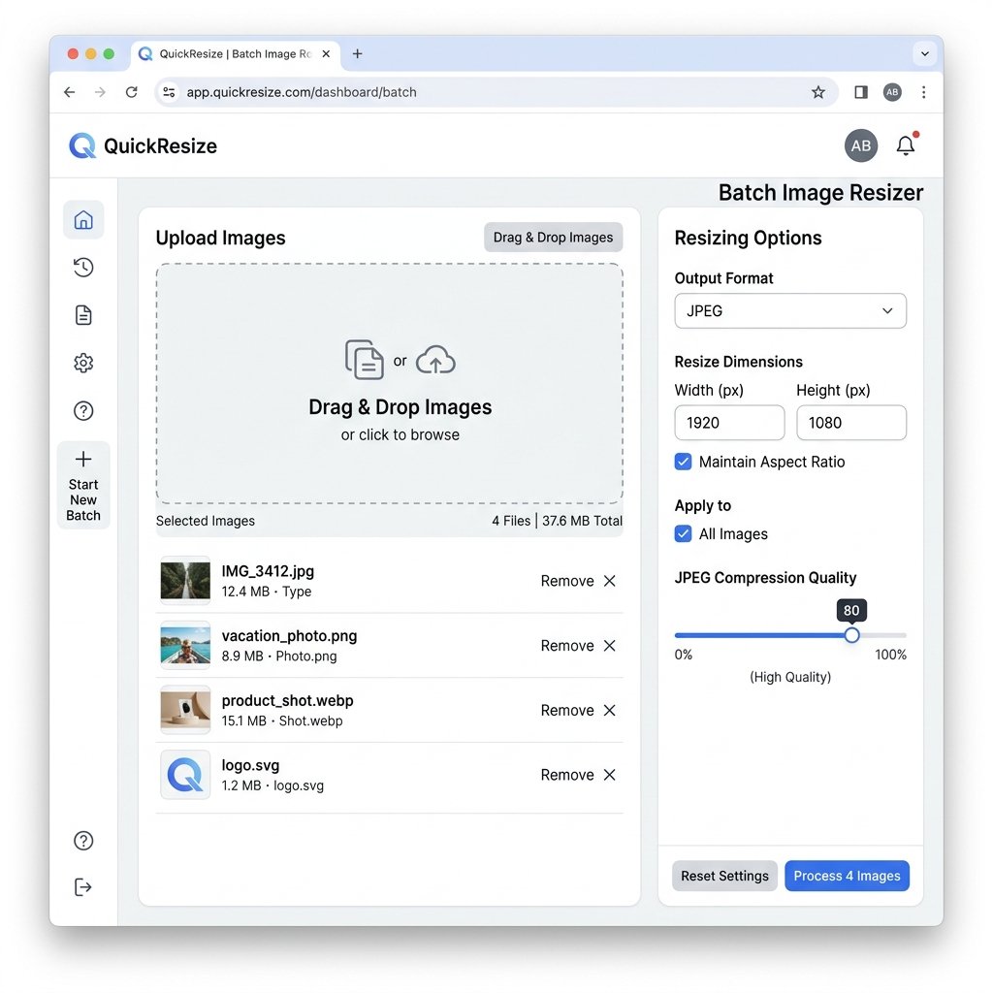
Task: Click the JPEG quality slider handle
Action: (x=851, y=634)
